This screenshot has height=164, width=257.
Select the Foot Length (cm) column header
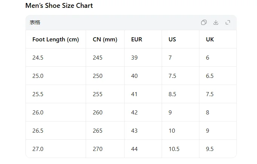(56, 40)
